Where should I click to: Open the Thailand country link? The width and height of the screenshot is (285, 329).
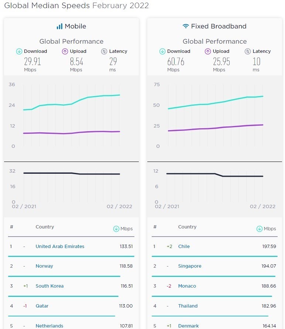point(188,306)
